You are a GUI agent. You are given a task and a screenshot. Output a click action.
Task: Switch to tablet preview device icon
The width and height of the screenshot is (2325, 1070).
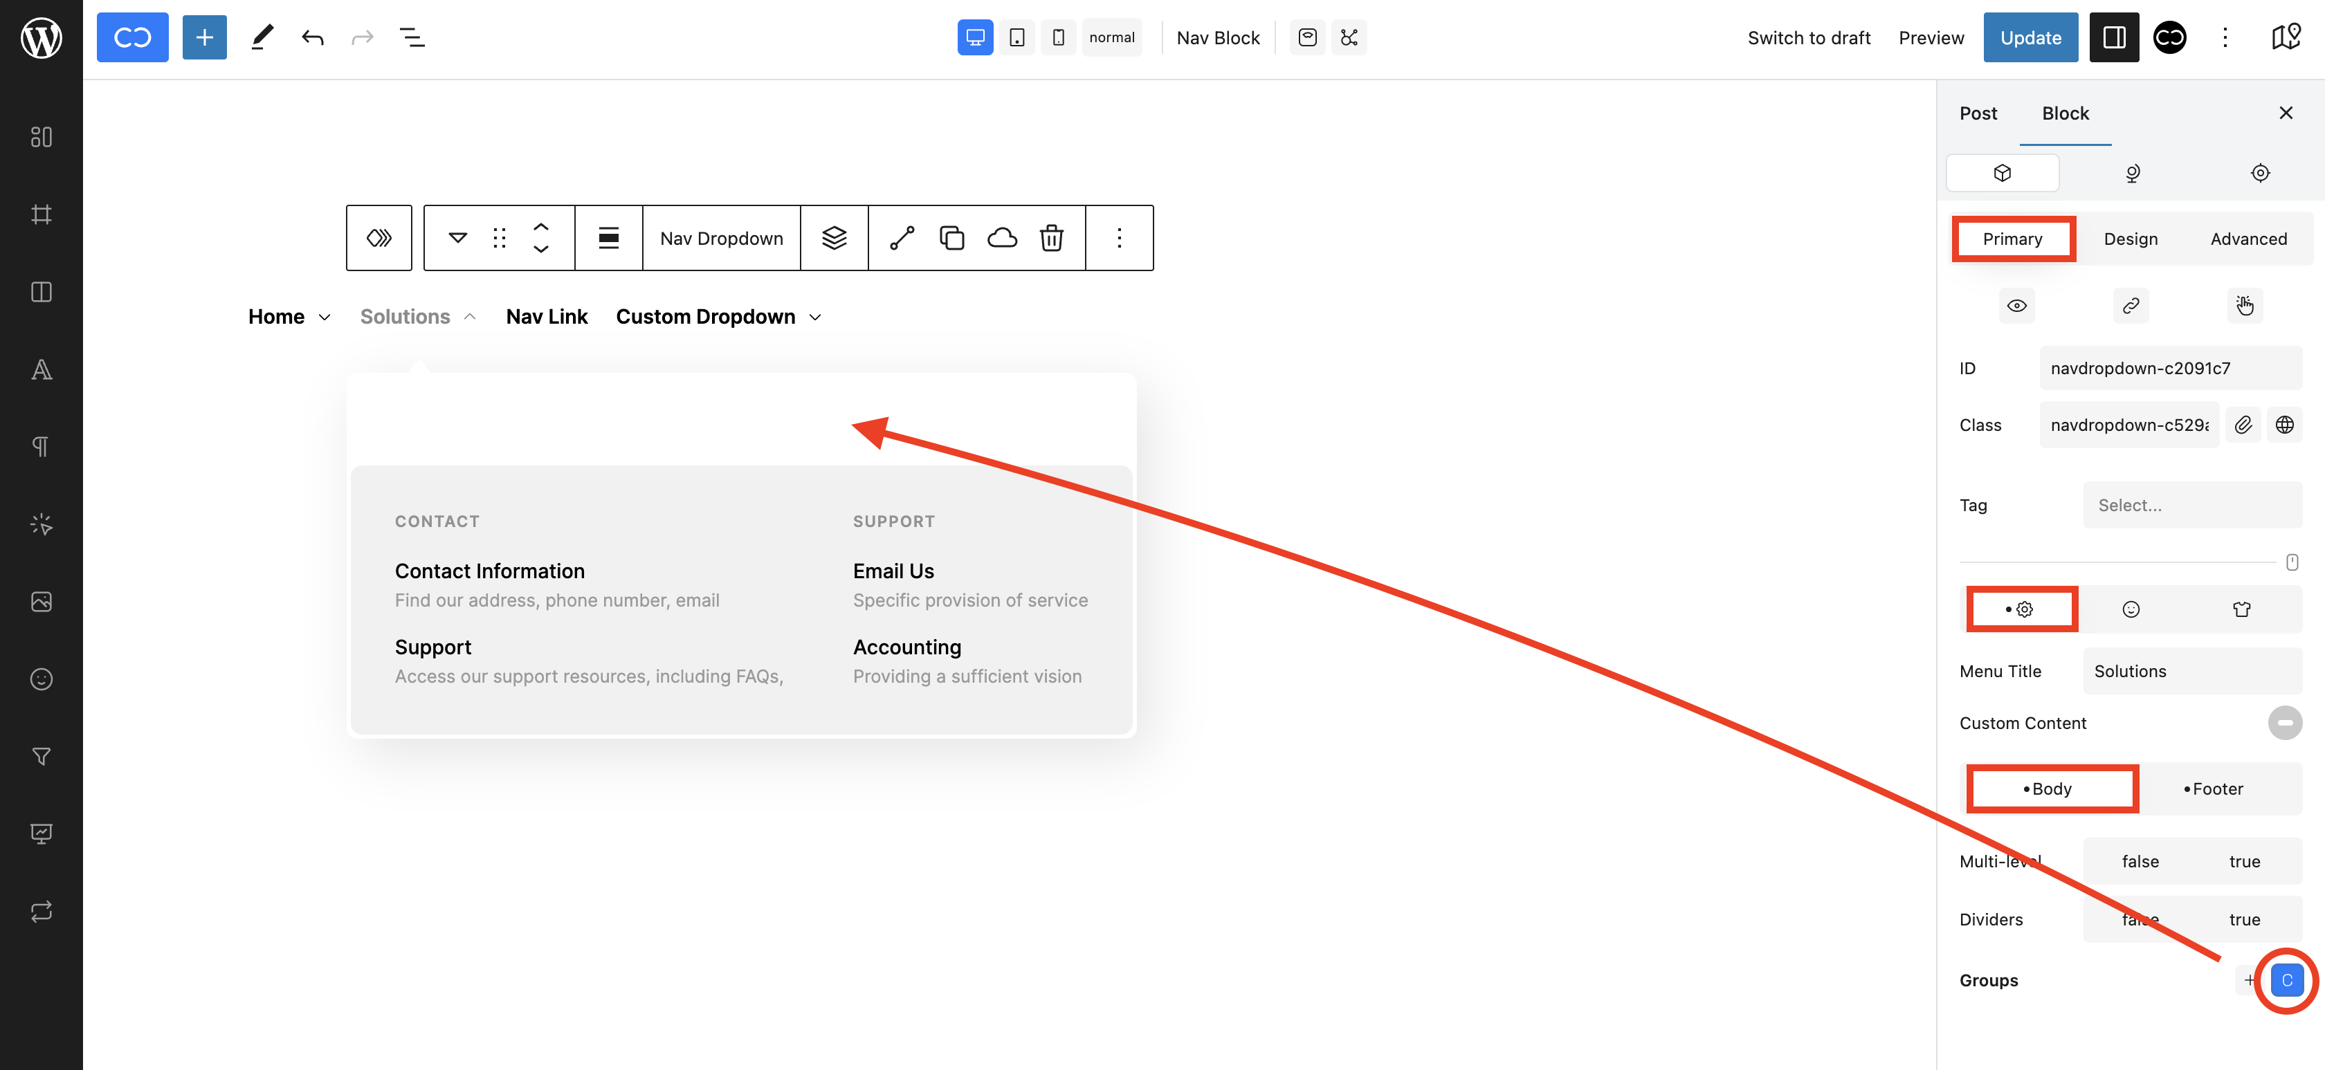1016,38
